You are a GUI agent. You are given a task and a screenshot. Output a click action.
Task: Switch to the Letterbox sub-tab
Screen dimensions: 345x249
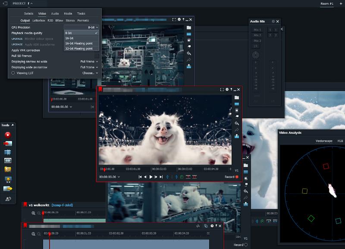39,20
